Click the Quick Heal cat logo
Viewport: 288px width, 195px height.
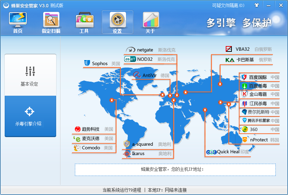click(211, 152)
